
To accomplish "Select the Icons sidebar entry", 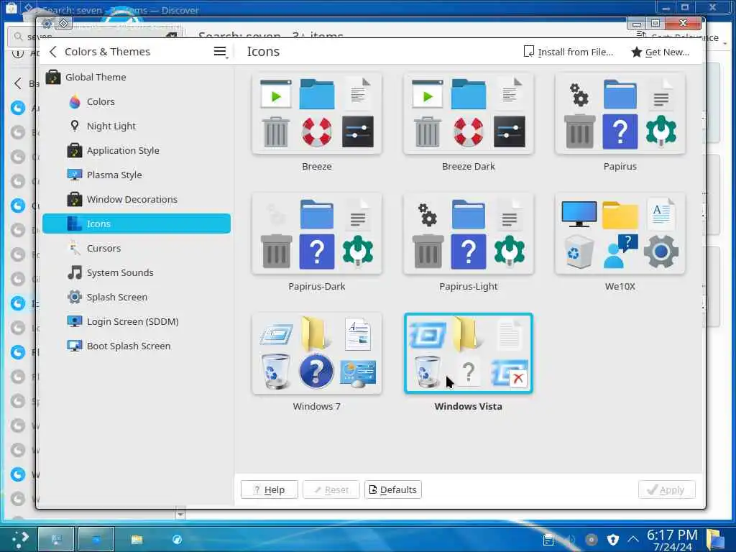I will click(137, 224).
